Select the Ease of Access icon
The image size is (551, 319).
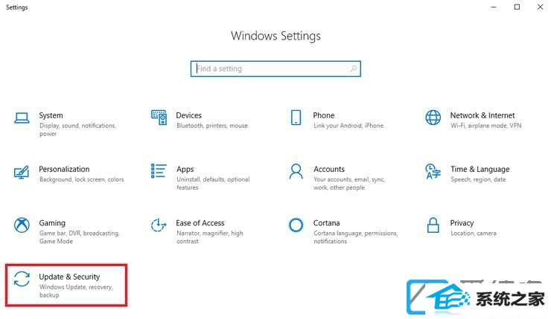[x=159, y=225]
